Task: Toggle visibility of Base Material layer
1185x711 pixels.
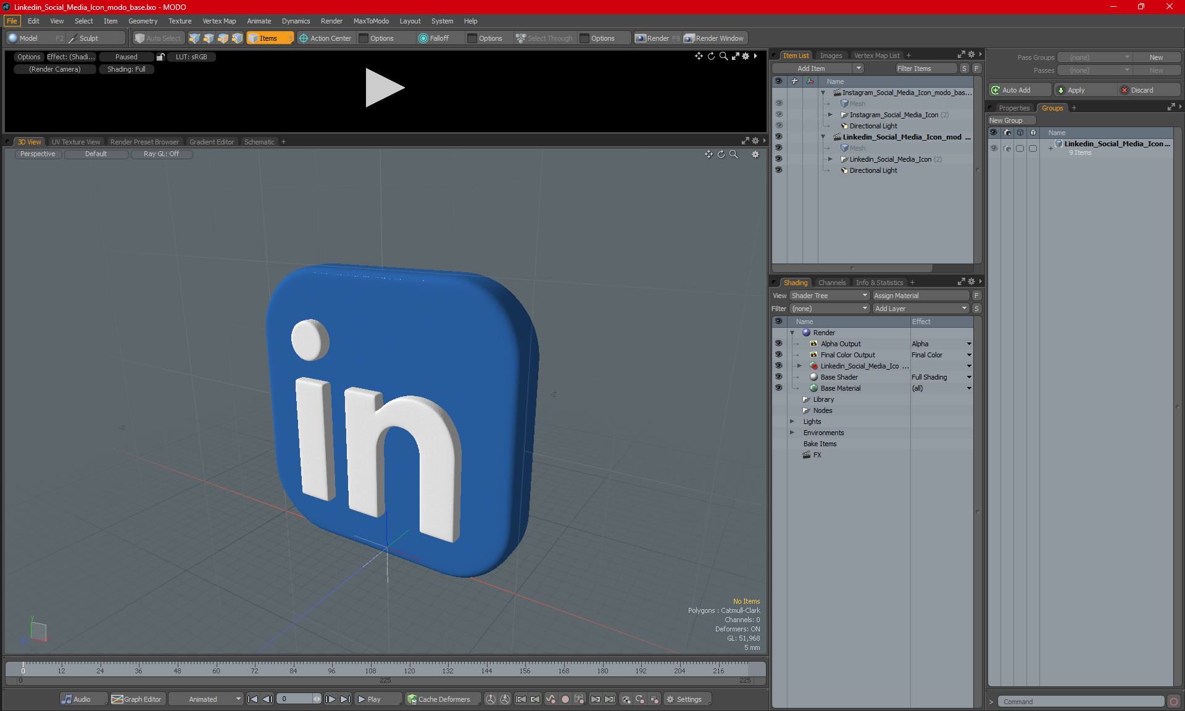Action: tap(778, 388)
